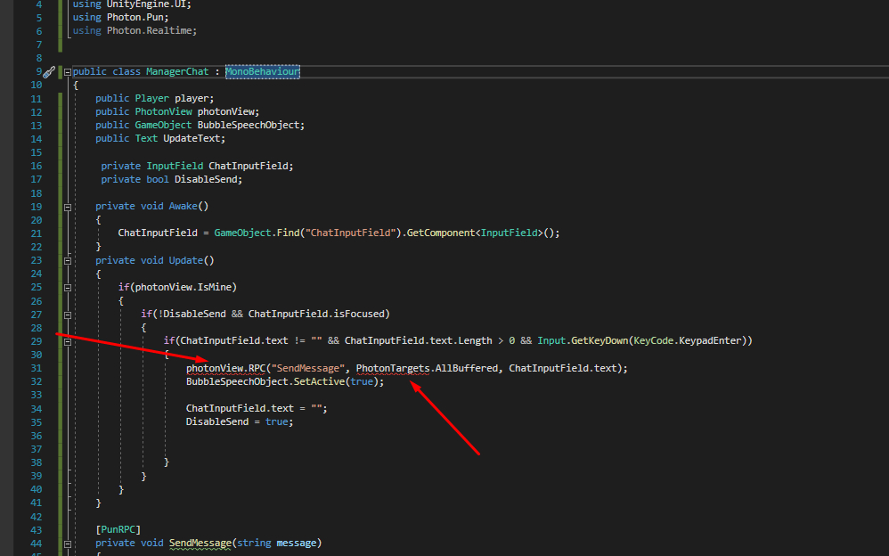This screenshot has width=889, height=556.
Task: Click the screwdriver quick actions icon
Action: tap(49, 72)
